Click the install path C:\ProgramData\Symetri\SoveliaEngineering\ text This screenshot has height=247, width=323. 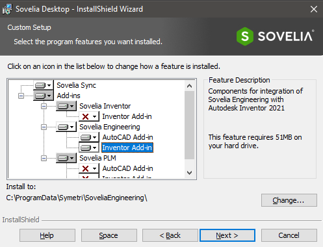(x=77, y=198)
